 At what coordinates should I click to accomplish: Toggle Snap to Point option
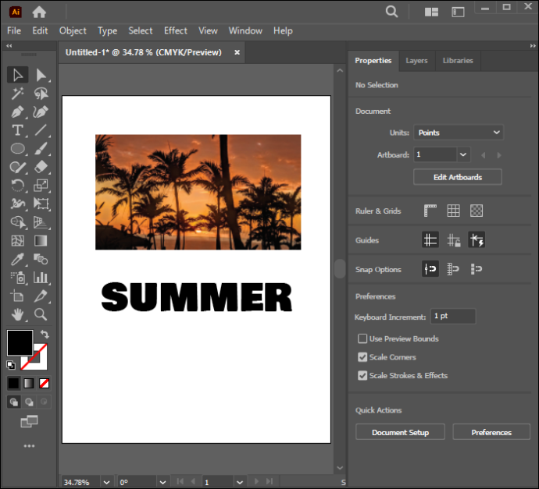(x=430, y=269)
